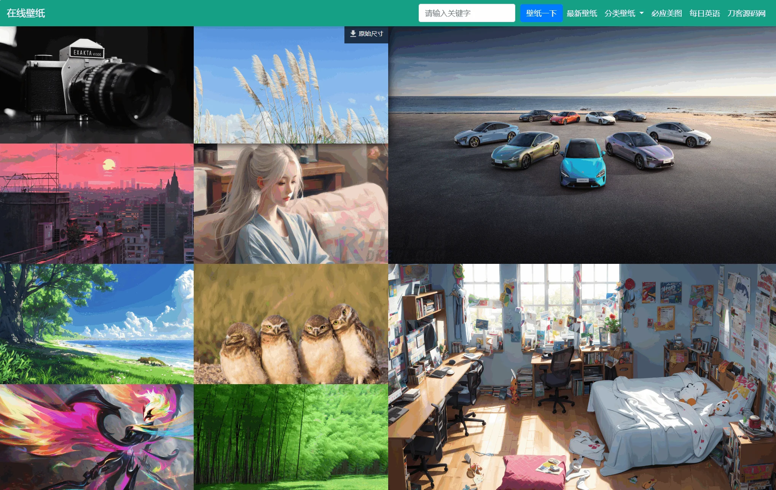This screenshot has height=490, width=776.
Task: Expand the 分类壁纸 dropdown caret
Action: [642, 13]
